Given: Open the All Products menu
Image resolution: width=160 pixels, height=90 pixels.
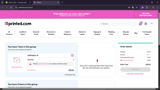Looking at the screenshot, I should 9,33.
